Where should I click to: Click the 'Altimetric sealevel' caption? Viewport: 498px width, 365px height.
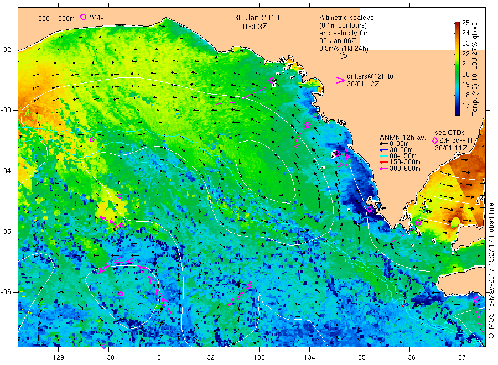click(347, 18)
